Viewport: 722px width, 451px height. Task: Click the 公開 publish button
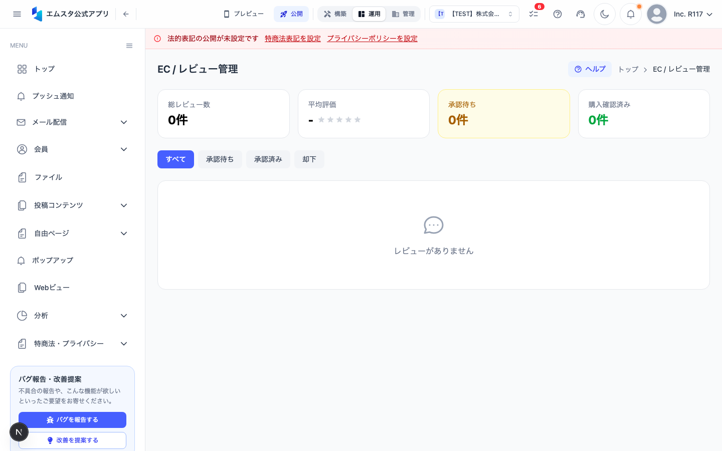[291, 14]
